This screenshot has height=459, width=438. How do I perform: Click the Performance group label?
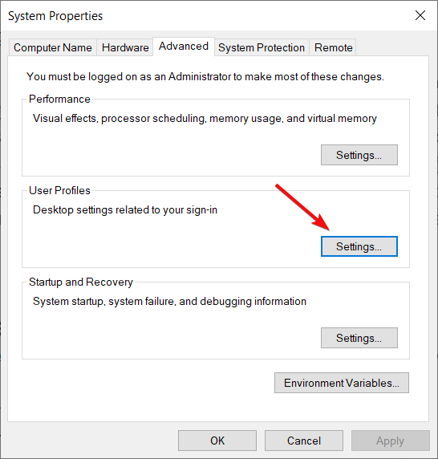[59, 99]
